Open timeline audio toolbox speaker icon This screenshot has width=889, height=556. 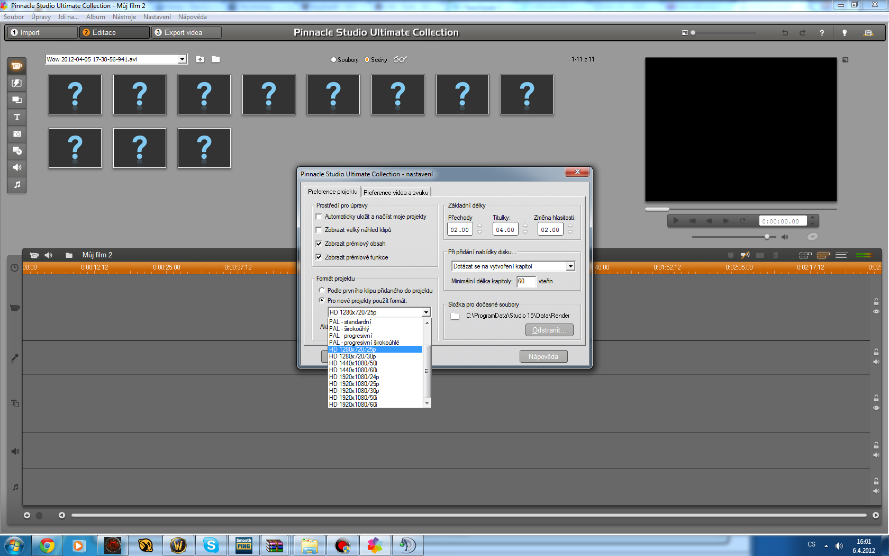[49, 255]
